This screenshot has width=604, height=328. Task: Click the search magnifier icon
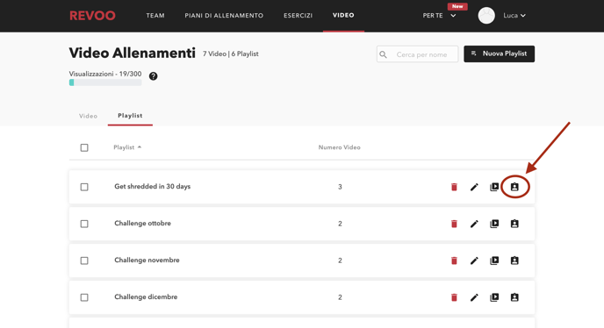click(x=384, y=54)
